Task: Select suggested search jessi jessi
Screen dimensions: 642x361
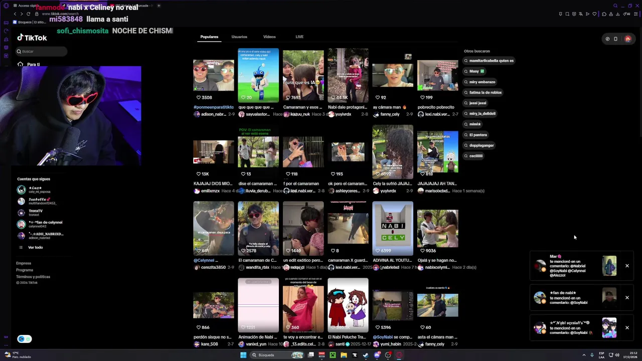Action: 475,103
